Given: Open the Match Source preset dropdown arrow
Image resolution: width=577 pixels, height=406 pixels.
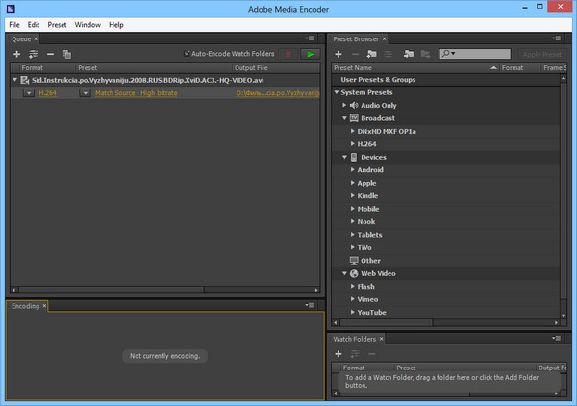Looking at the screenshot, I should [x=86, y=93].
